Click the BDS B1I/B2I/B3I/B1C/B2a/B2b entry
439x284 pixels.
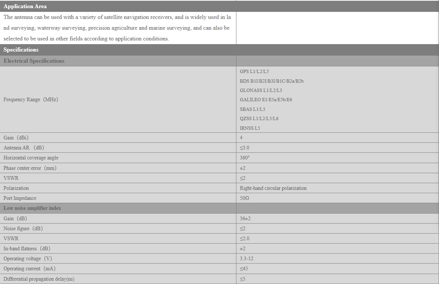pos(272,81)
